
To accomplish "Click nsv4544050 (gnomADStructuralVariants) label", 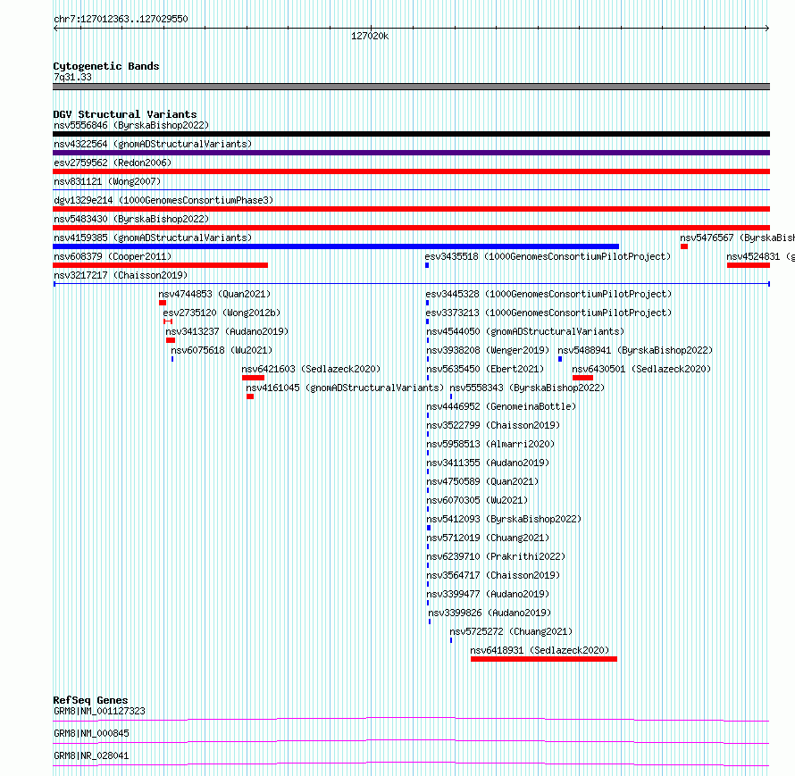I will click(525, 331).
